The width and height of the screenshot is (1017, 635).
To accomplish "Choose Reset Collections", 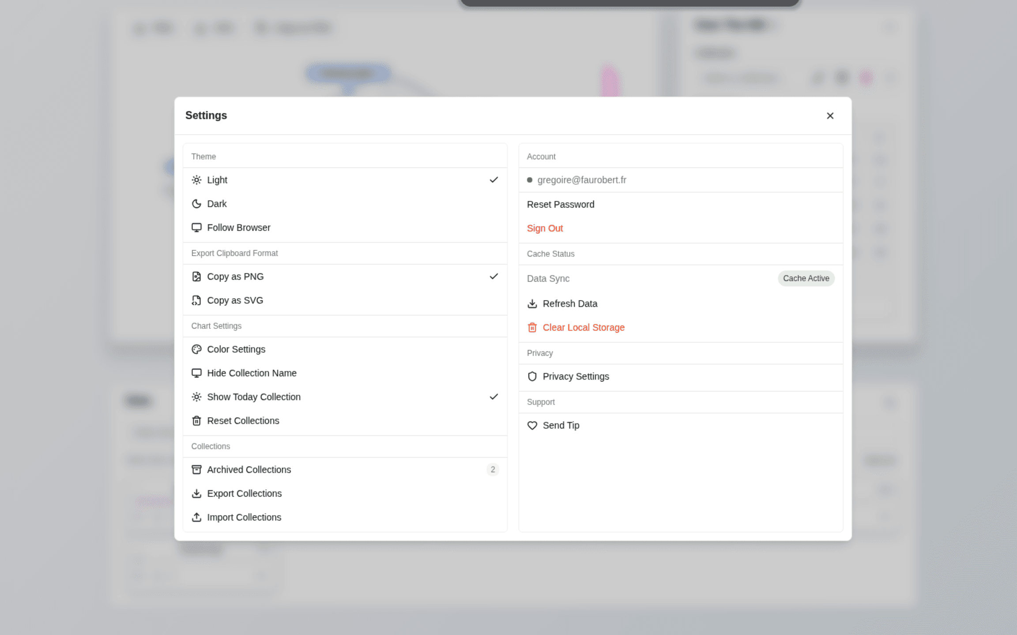I will point(345,421).
